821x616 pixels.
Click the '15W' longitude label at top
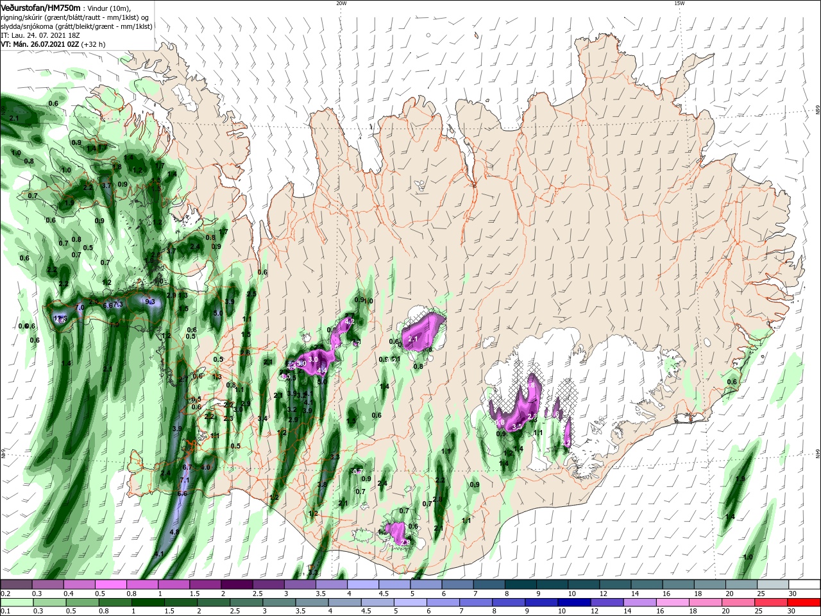click(x=679, y=3)
